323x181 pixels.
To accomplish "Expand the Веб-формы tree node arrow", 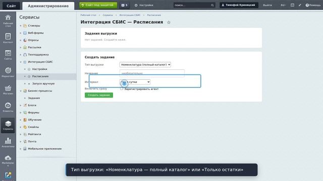I will point(21,33).
